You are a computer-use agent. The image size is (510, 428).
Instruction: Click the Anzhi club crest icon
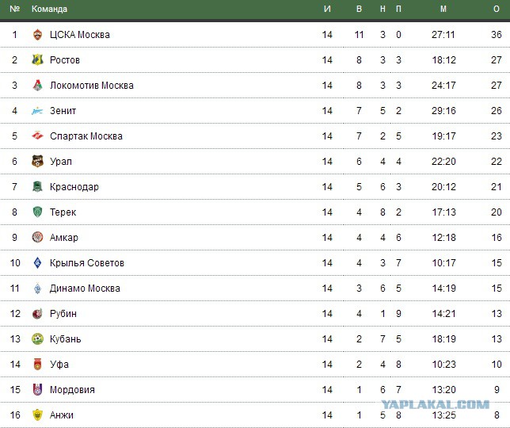[x=37, y=415]
